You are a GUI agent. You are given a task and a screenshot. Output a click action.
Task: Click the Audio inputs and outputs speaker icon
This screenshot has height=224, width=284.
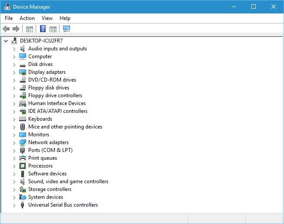tap(23, 49)
